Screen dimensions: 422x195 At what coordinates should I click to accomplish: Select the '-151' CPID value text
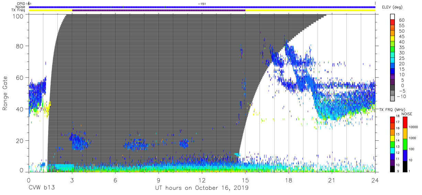pyautogui.click(x=202, y=3)
